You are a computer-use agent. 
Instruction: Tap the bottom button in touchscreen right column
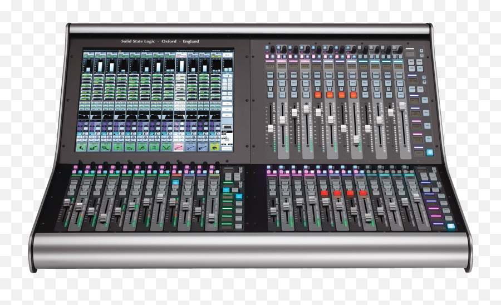[x=227, y=149]
